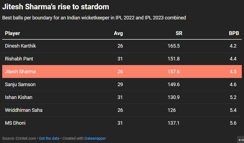Click the Source: Cricket.com text
The height and width of the screenshot is (143, 244).
(x=19, y=138)
